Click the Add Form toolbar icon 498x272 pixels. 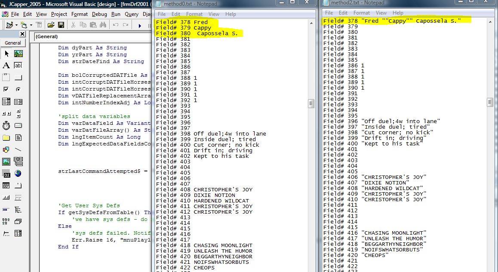(x=24, y=25)
